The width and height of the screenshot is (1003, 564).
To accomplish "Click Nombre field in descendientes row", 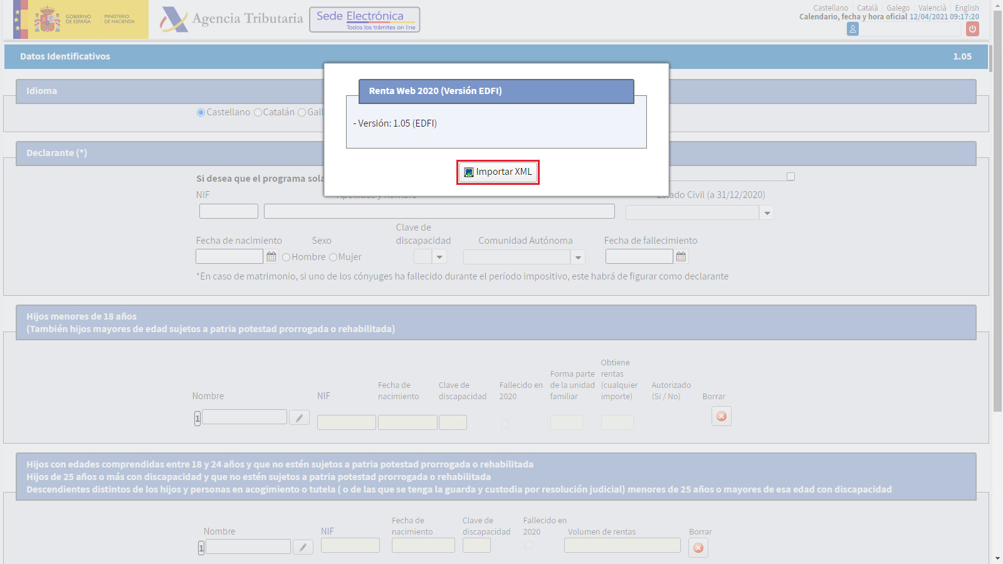I will [x=248, y=546].
